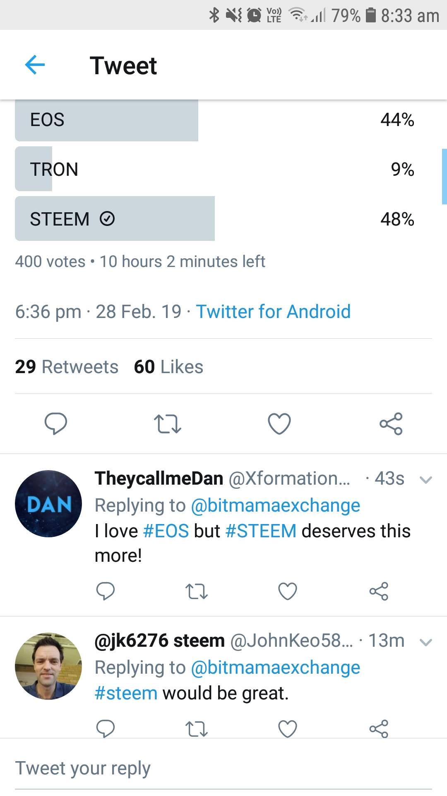Share the main poll tweet
Image resolution: width=447 pixels, height=796 pixels.
pos(391,424)
